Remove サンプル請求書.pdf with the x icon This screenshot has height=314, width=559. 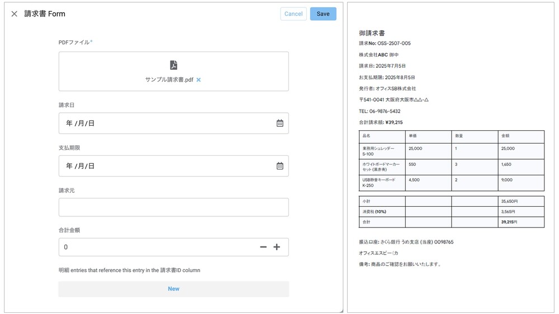pos(198,80)
